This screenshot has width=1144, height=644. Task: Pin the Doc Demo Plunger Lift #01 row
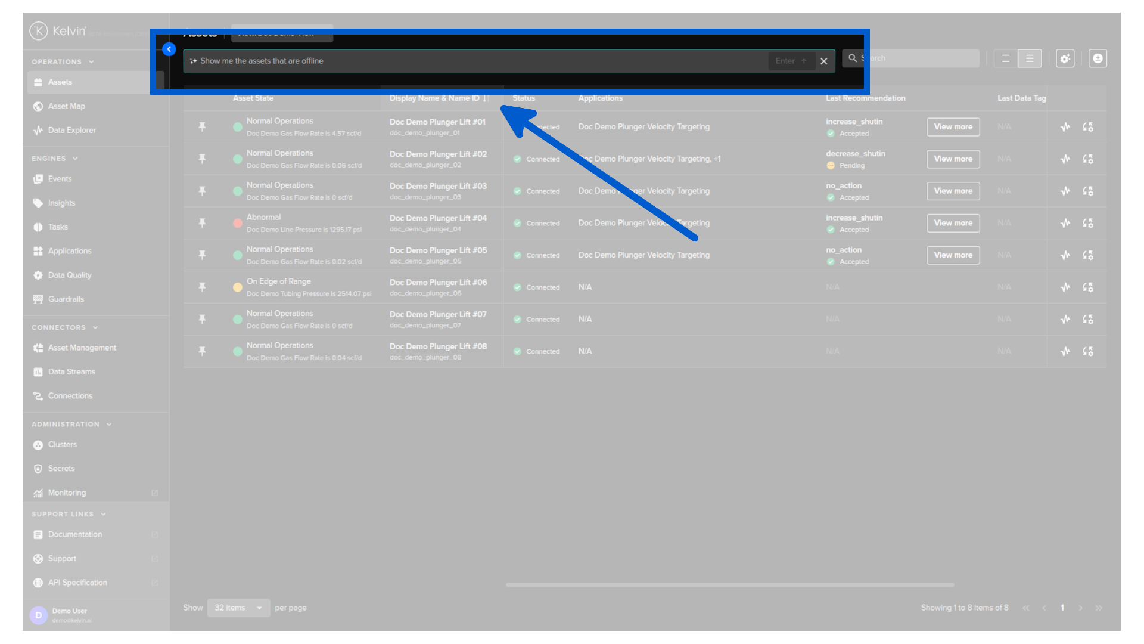coord(203,126)
